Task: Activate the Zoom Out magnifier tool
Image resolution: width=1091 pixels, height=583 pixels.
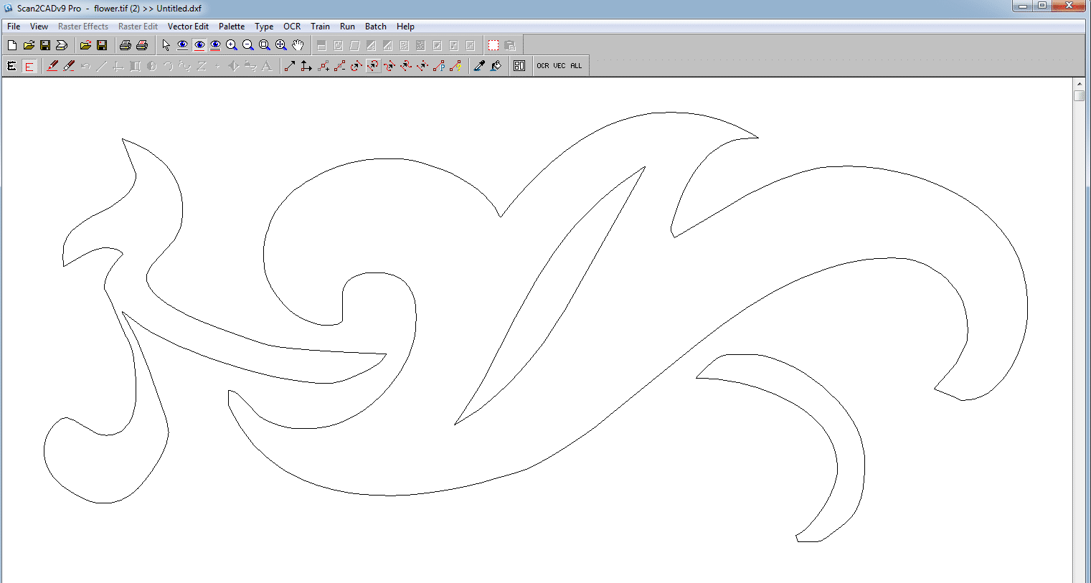Action: [x=247, y=44]
